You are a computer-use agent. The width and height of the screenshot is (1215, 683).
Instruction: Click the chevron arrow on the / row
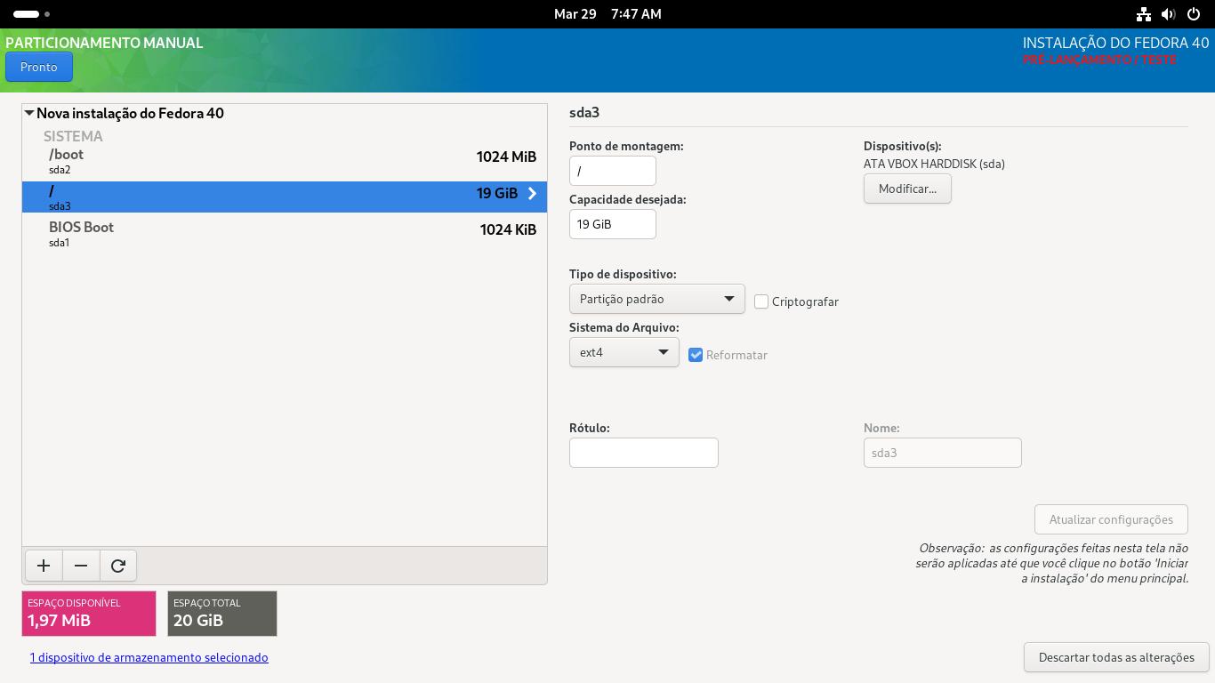point(532,193)
